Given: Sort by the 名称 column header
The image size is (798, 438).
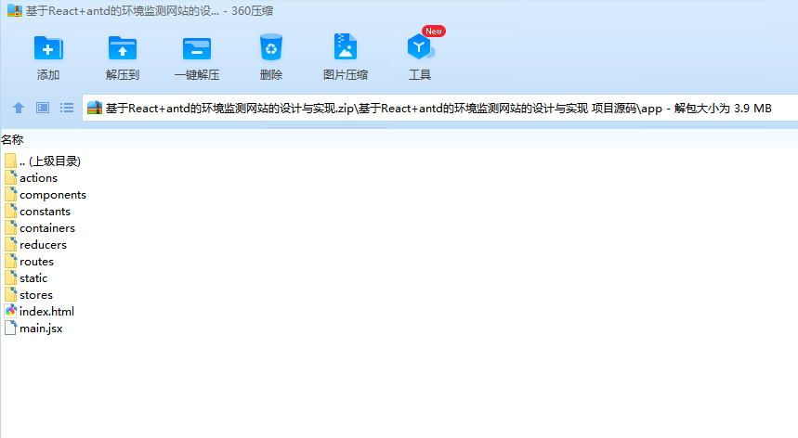Looking at the screenshot, I should click(12, 139).
